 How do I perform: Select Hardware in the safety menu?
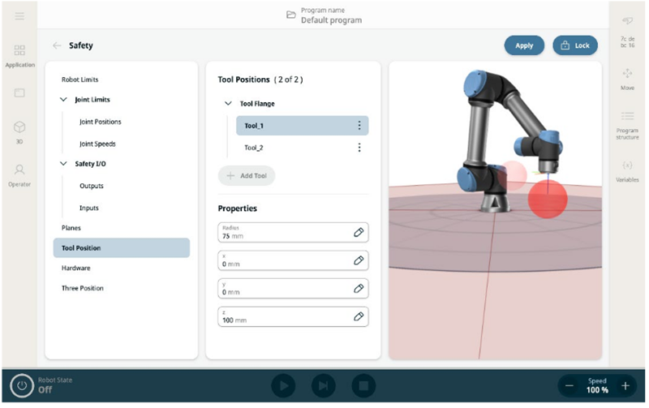(x=76, y=268)
